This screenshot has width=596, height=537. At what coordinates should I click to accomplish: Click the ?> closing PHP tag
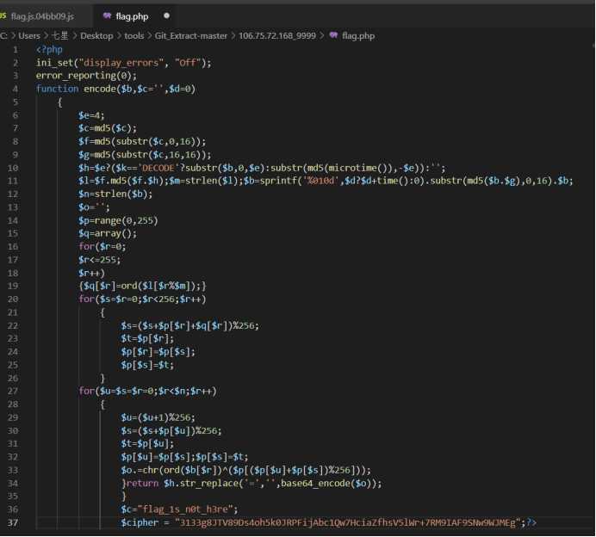pos(531,522)
